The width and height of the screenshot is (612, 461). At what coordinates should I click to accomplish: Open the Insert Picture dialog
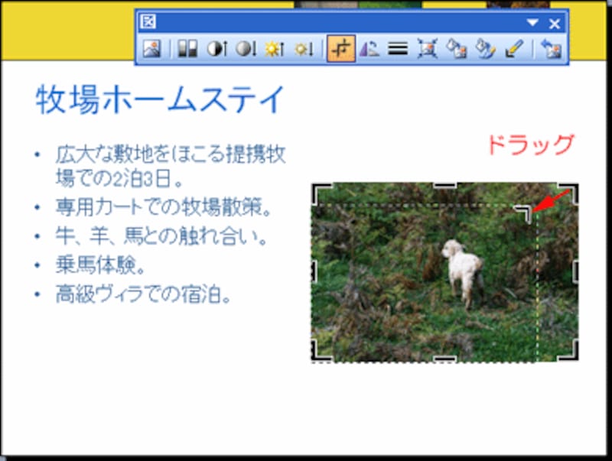(x=152, y=48)
